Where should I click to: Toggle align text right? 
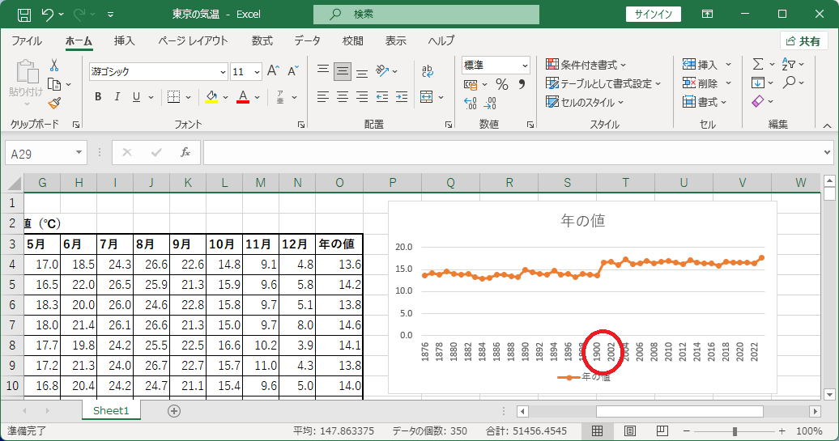[362, 97]
